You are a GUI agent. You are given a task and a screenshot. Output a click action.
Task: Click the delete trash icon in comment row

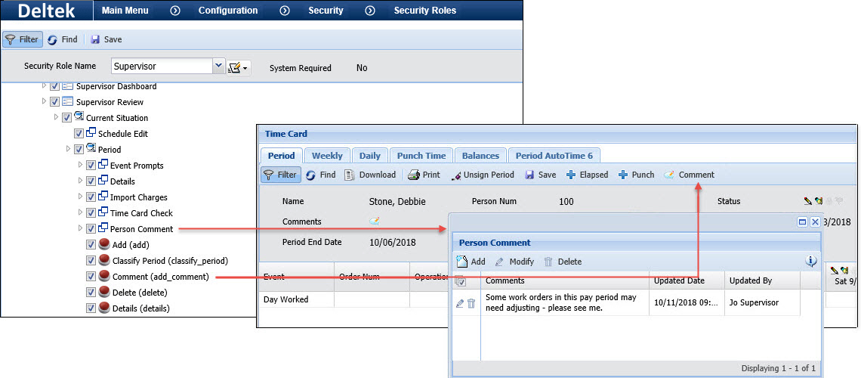coord(471,303)
